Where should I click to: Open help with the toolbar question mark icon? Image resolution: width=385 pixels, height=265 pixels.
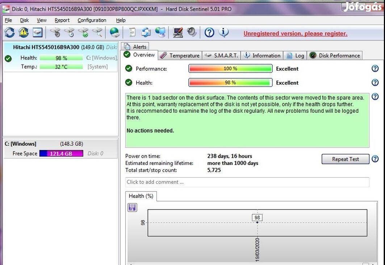pyautogui.click(x=209, y=33)
